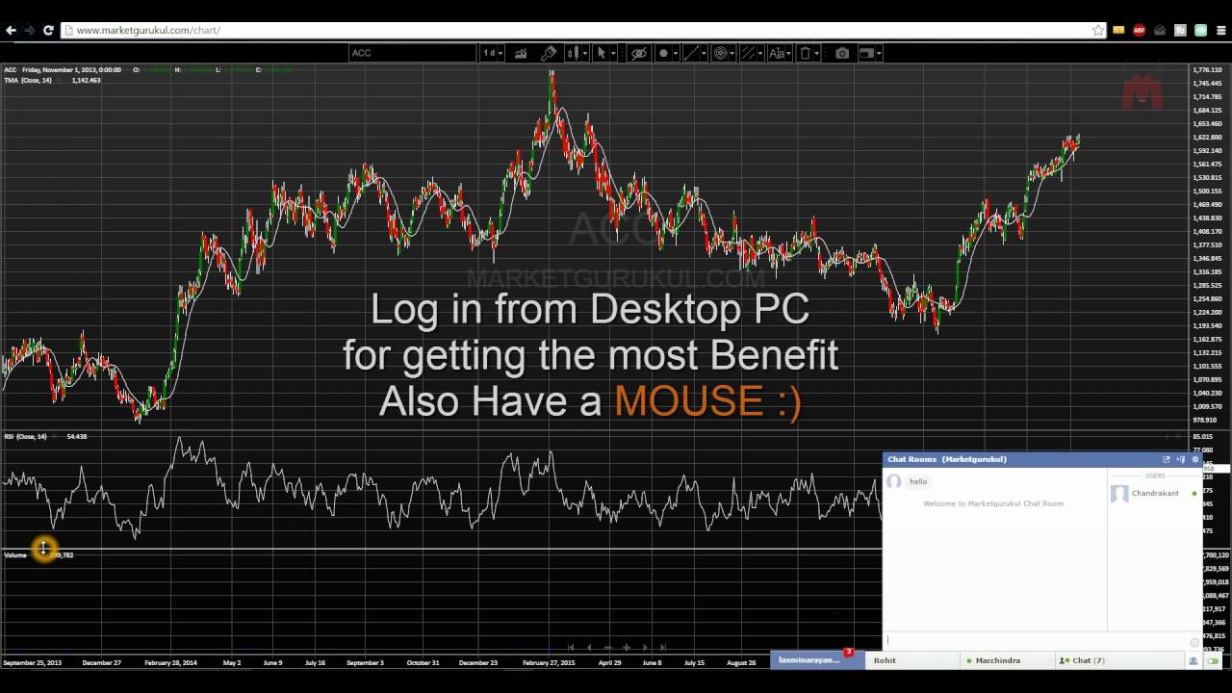This screenshot has width=1232, height=693.
Task: Click the chat room leave/door icon
Action: [1181, 459]
